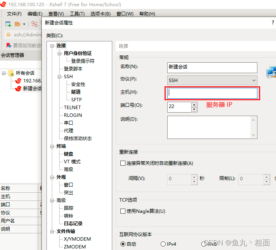Open the 帮助(H) menu
This screenshot has width=276, height=250.
point(147,14)
